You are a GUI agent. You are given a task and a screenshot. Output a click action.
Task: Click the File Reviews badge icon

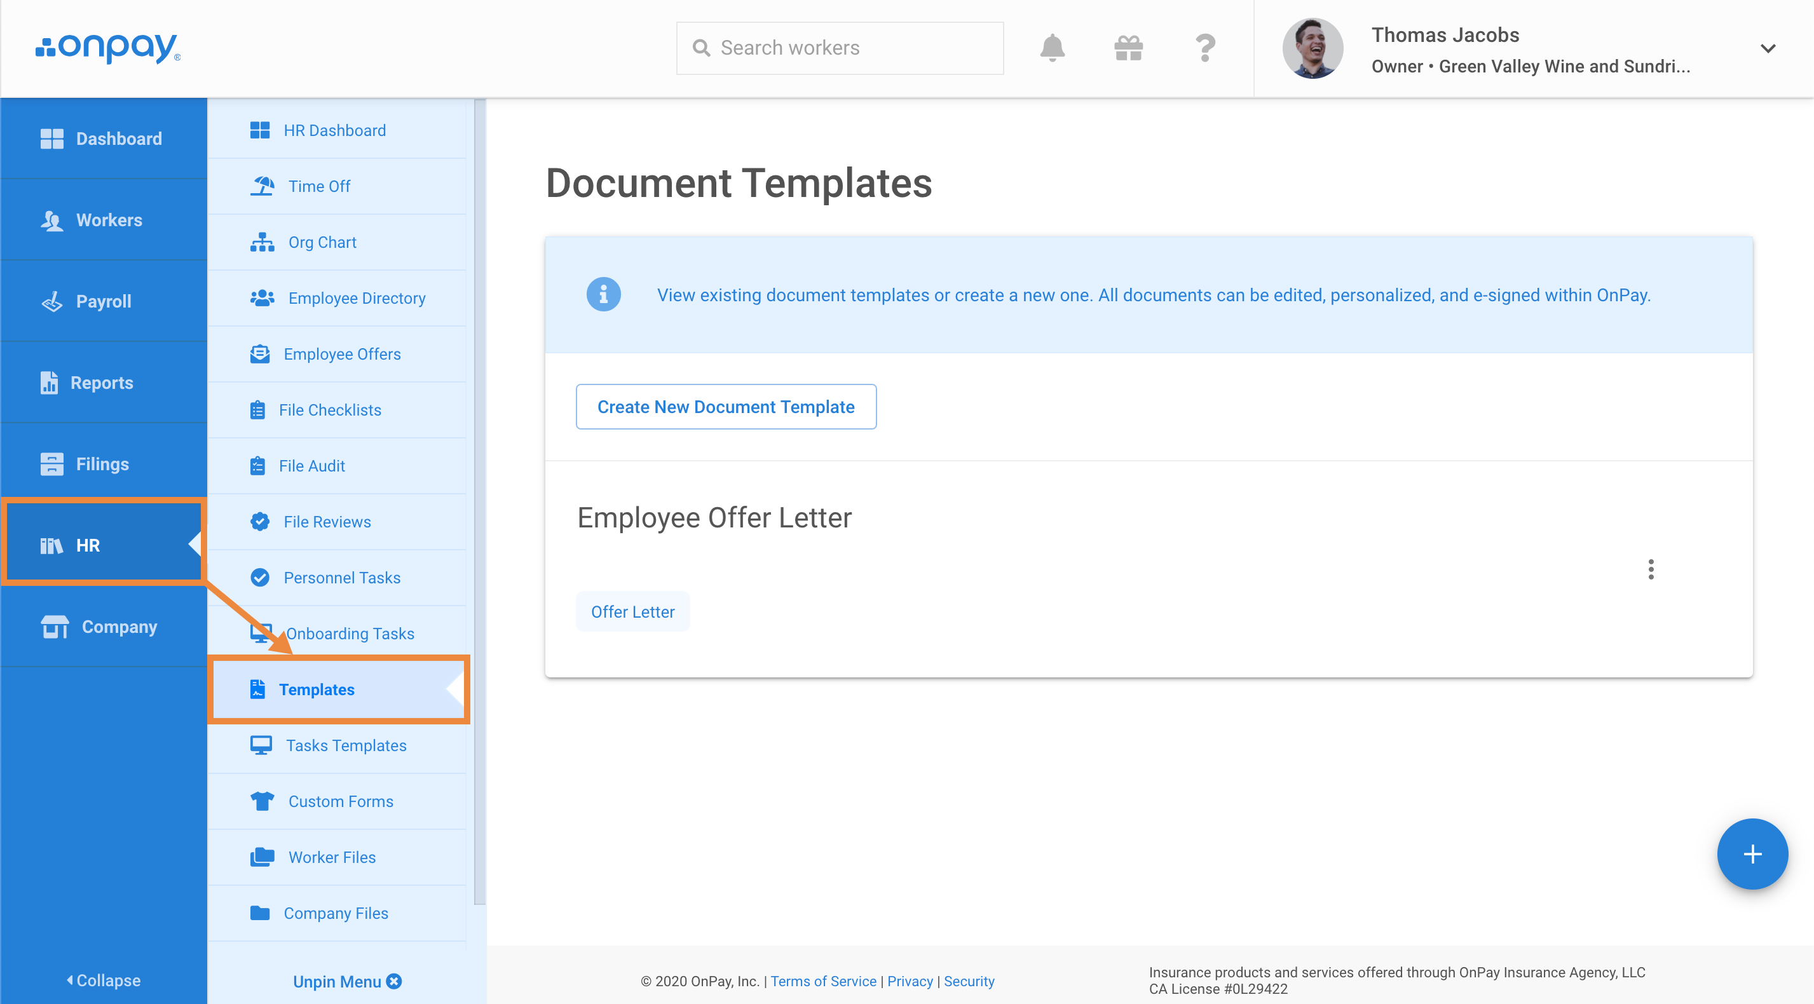click(x=260, y=521)
